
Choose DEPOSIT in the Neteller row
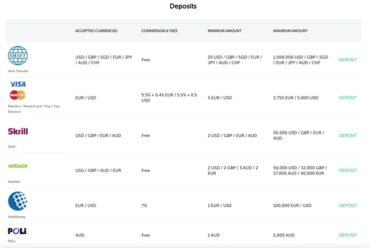coord(348,171)
